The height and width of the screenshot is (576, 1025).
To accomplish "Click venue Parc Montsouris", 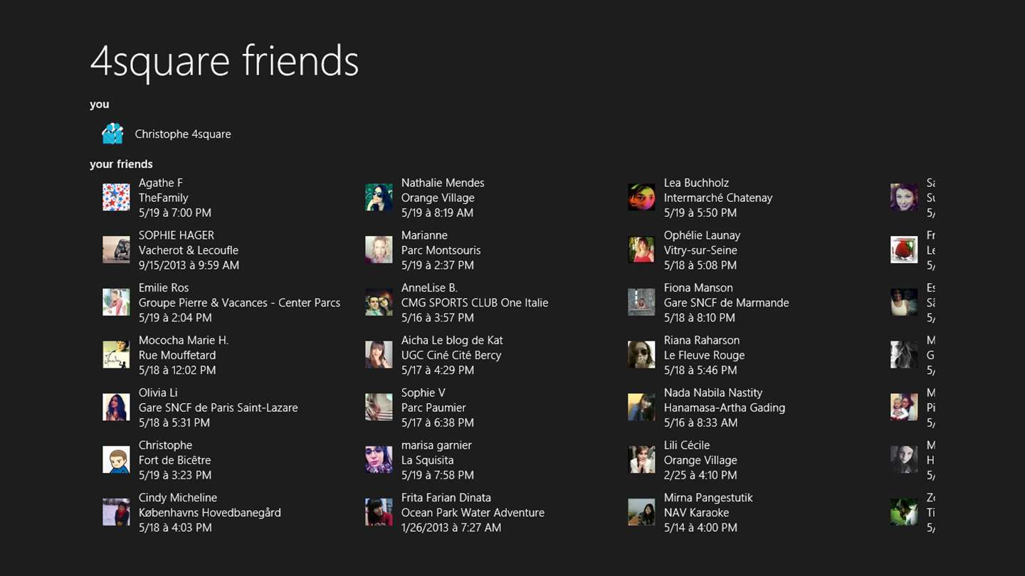I will coord(441,250).
